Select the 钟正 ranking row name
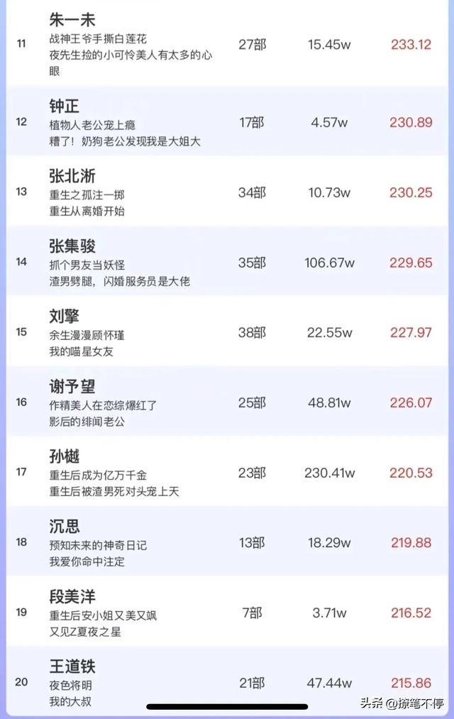Viewport: 454px width, 719px height. tap(64, 106)
